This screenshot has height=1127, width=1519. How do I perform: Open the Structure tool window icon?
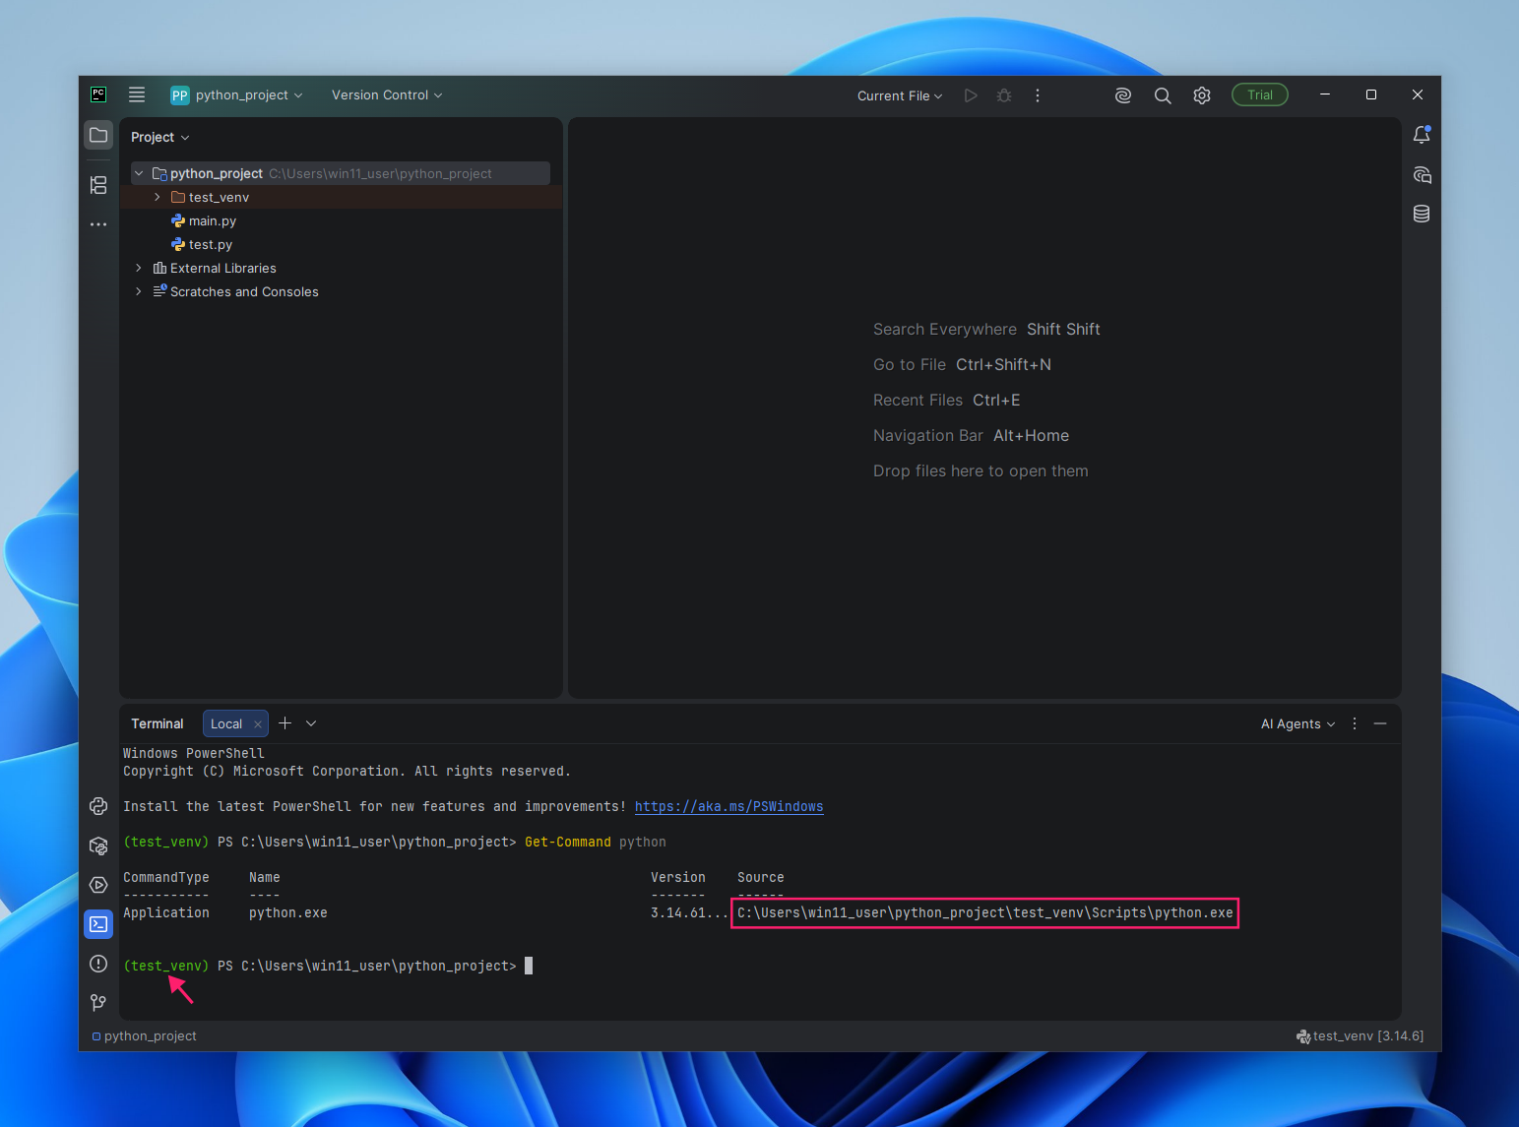pos(98,184)
